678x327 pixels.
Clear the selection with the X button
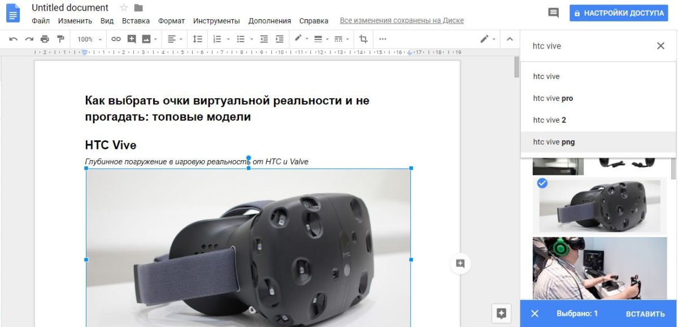pyautogui.click(x=535, y=313)
